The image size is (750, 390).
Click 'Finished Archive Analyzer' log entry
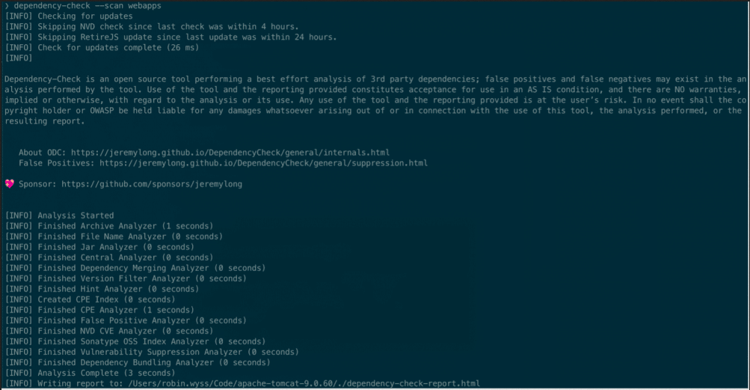(109, 226)
